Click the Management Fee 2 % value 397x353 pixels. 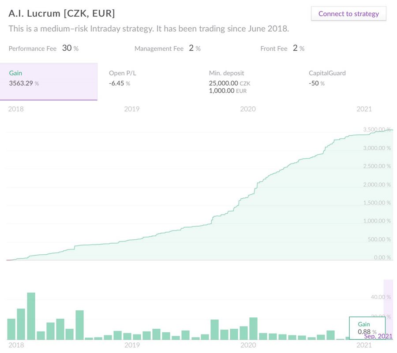(x=195, y=48)
